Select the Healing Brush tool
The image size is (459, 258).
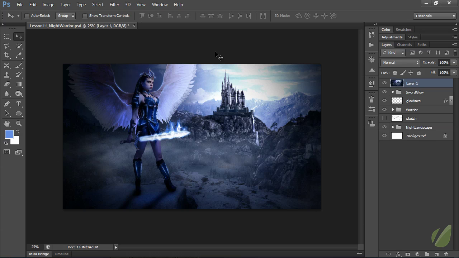click(7, 66)
